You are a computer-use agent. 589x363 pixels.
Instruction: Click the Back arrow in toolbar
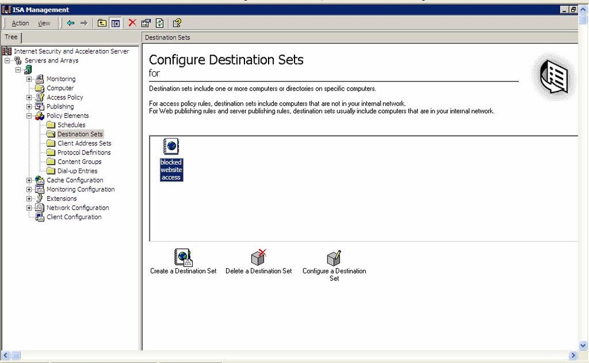coord(71,23)
